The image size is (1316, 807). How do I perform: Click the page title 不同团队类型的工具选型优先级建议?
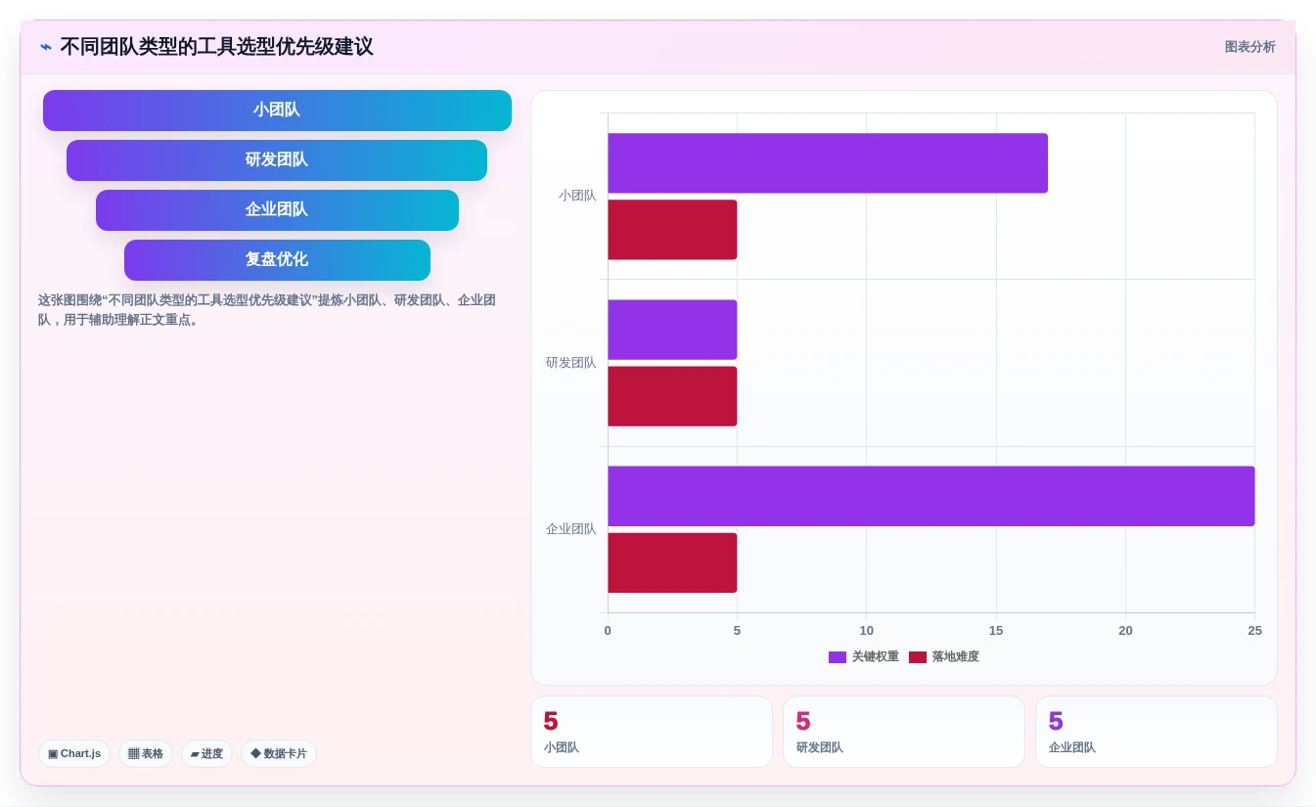pyautogui.click(x=216, y=47)
